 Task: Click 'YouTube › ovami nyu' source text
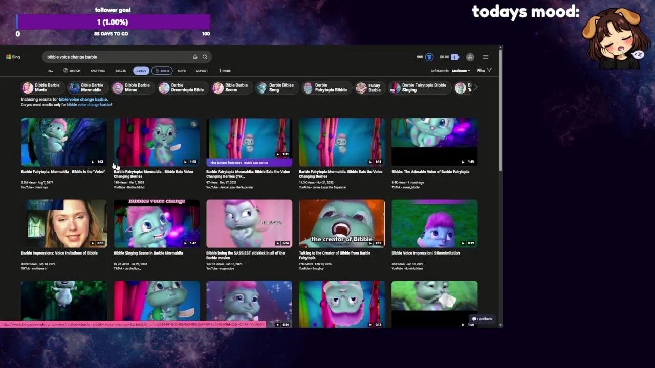click(x=34, y=187)
